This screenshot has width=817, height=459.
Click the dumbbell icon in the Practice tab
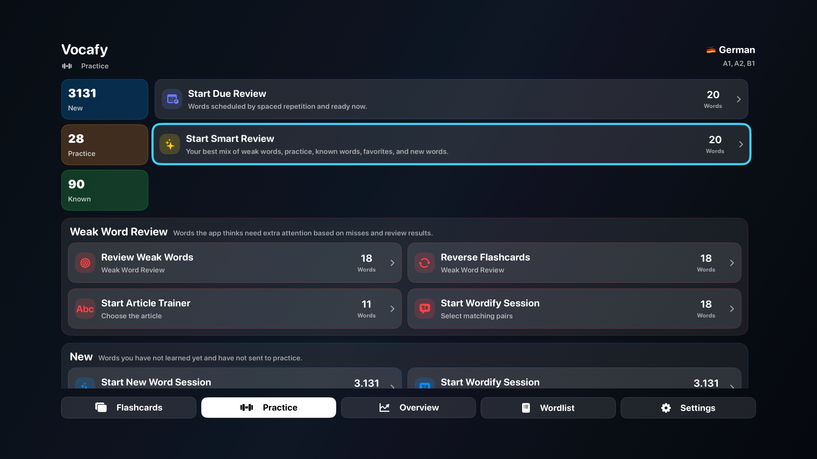tap(247, 408)
